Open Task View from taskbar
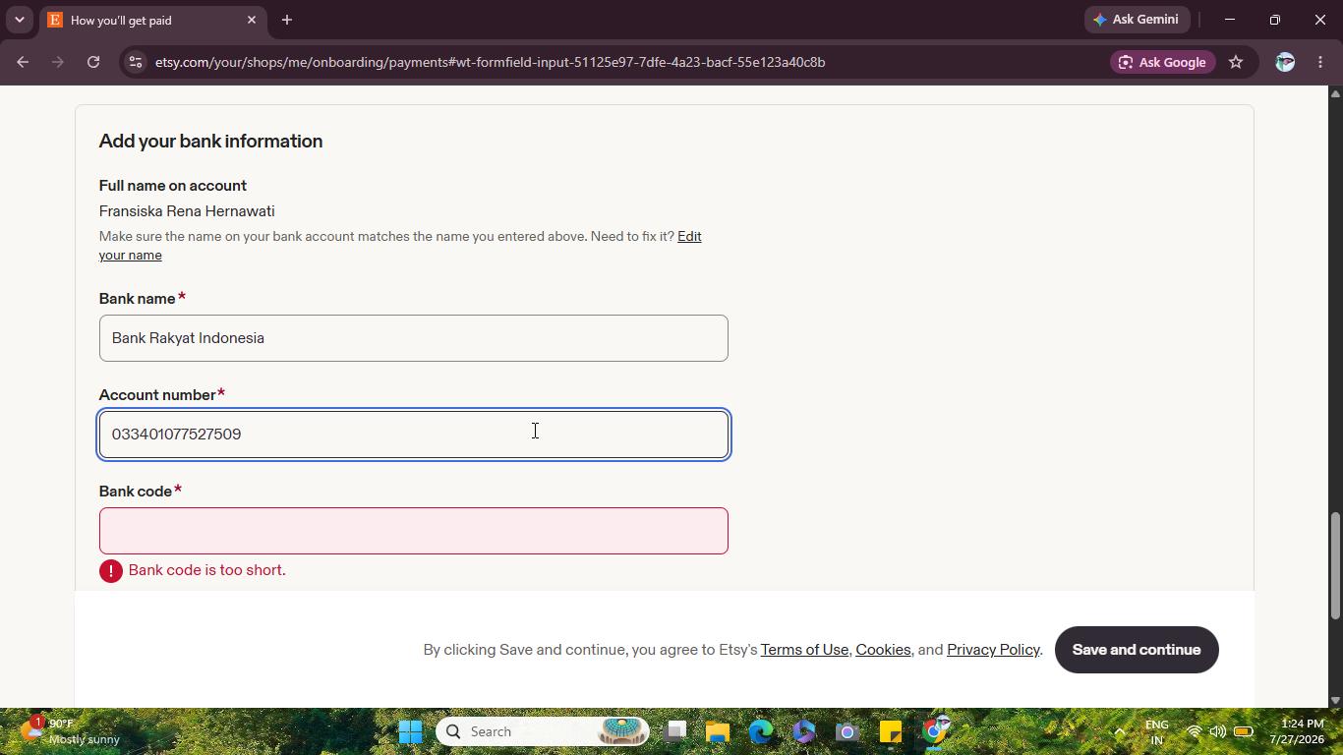Image resolution: width=1343 pixels, height=755 pixels. [x=674, y=731]
